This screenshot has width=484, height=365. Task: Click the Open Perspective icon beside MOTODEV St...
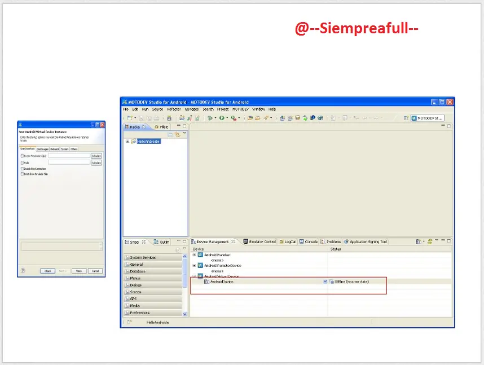click(x=406, y=118)
